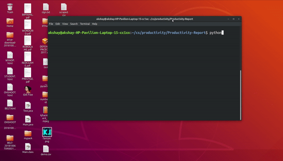Close the terminal window

239,19
